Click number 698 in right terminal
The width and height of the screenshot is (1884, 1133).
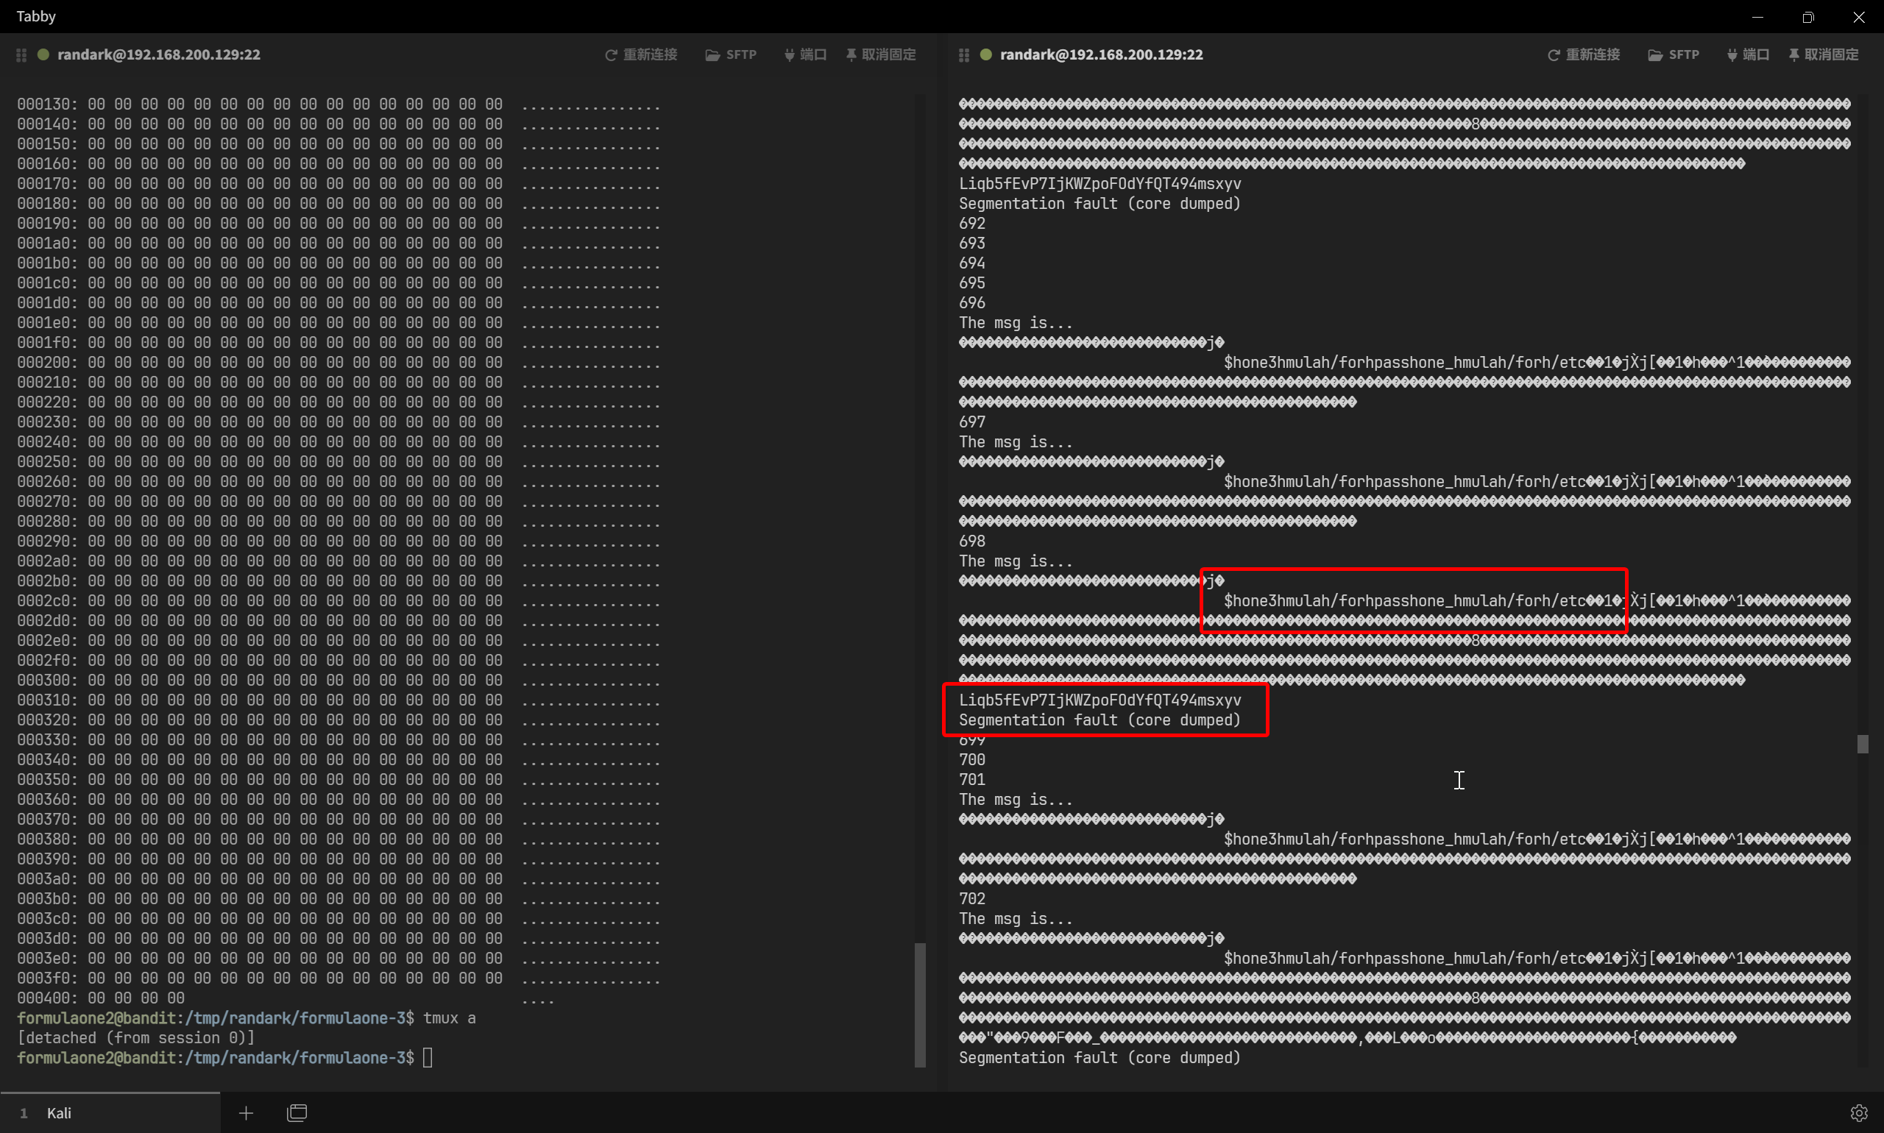[972, 541]
